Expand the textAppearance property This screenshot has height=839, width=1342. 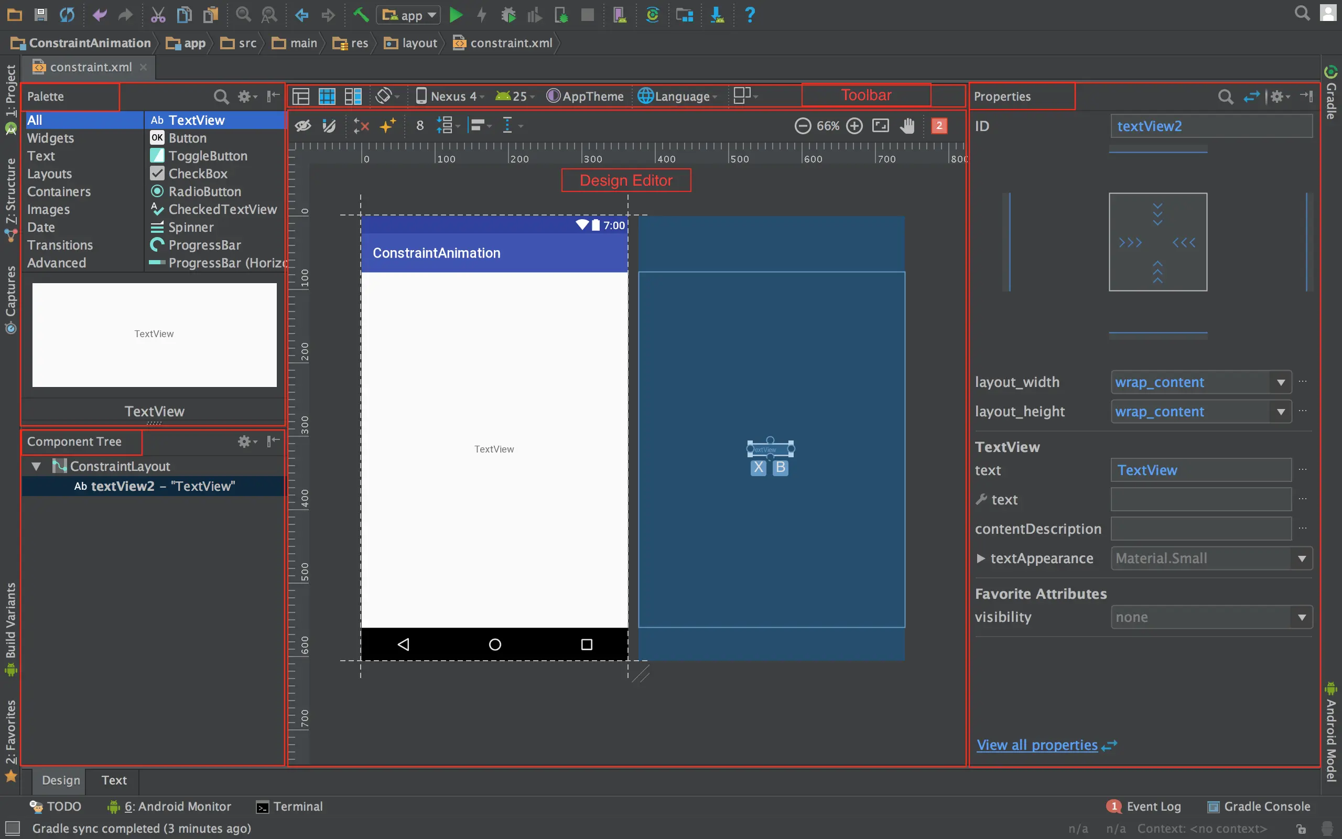980,558
